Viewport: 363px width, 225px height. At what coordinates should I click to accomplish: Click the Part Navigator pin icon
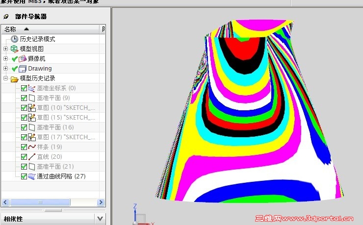[x=6, y=16]
